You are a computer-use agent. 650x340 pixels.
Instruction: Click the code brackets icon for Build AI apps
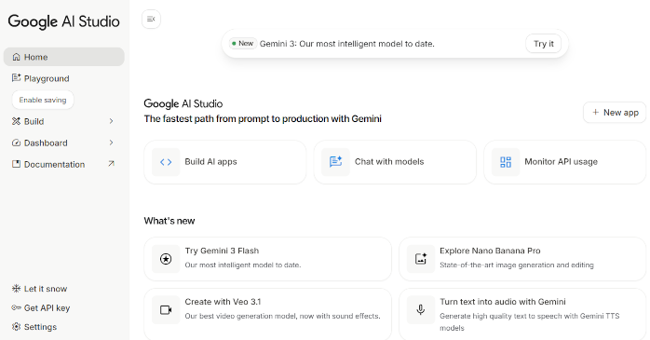pyautogui.click(x=166, y=162)
